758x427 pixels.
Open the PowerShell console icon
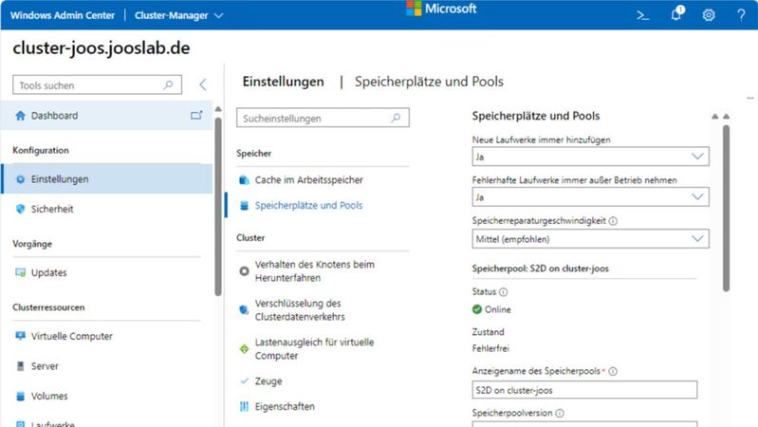pos(642,15)
